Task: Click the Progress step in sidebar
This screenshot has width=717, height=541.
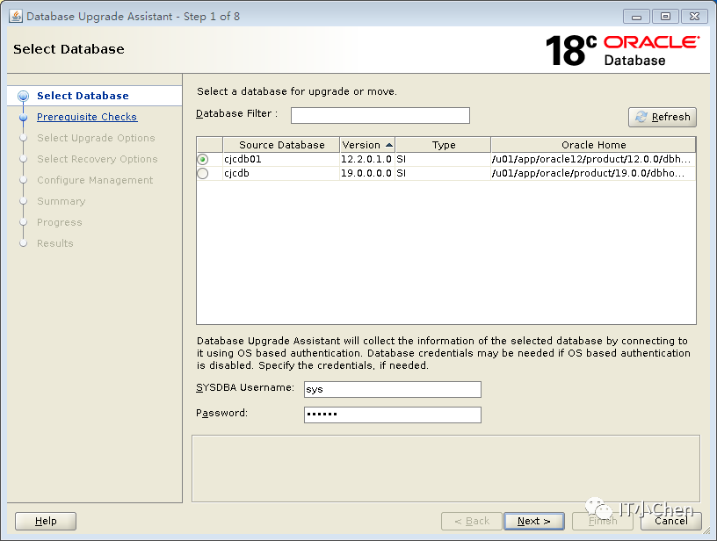Action: (60, 222)
